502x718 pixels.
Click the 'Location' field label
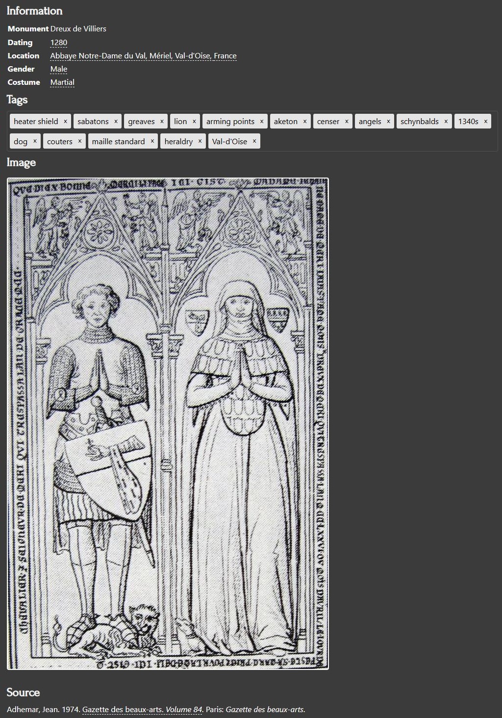(24, 56)
